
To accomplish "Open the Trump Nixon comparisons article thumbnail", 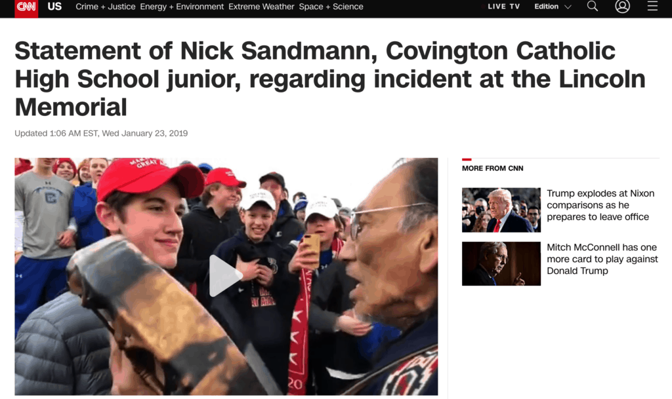I will coord(501,210).
